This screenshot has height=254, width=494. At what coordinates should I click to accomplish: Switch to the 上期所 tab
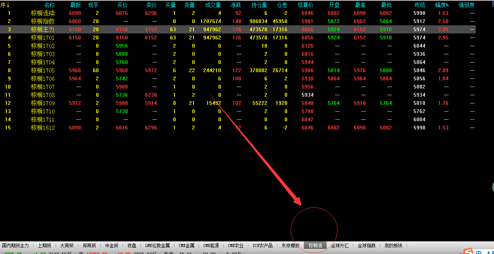pyautogui.click(x=44, y=245)
